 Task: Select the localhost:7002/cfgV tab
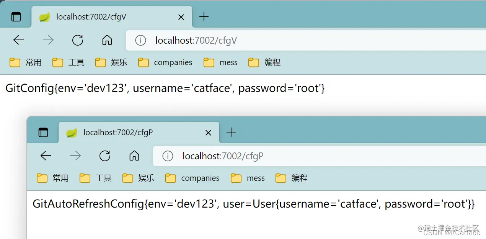pos(112,17)
